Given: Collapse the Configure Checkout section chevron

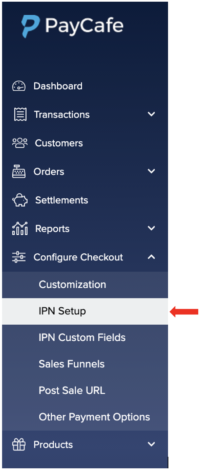Looking at the screenshot, I should 151,257.
